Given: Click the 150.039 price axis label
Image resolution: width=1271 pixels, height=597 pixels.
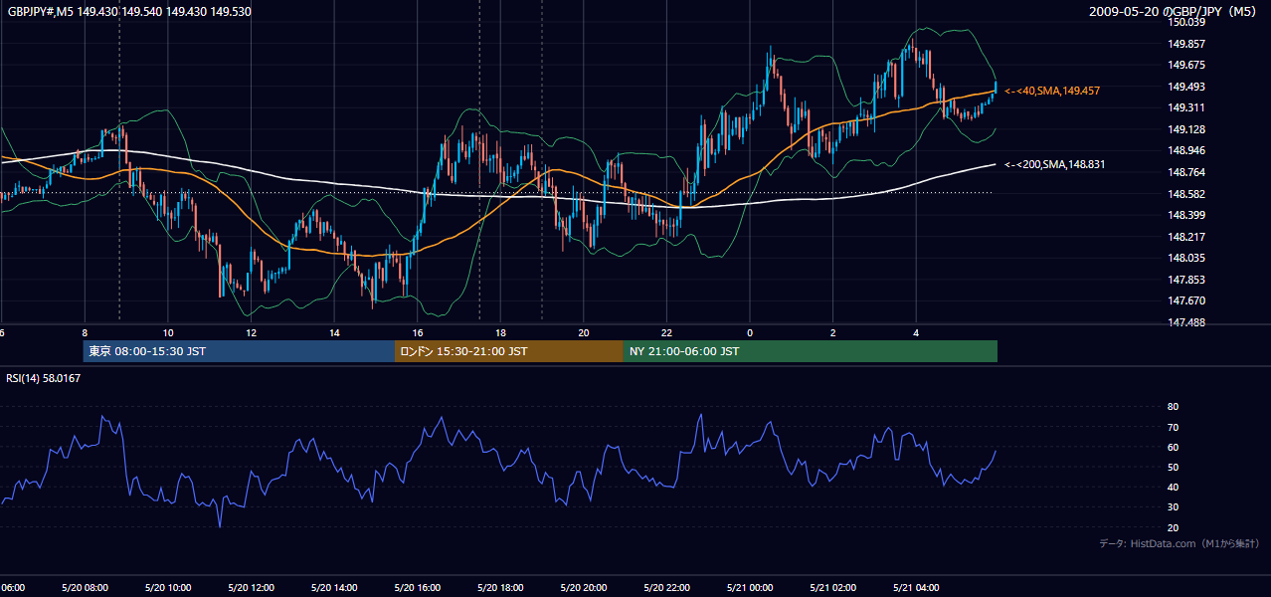Looking at the screenshot, I should (x=1186, y=22).
